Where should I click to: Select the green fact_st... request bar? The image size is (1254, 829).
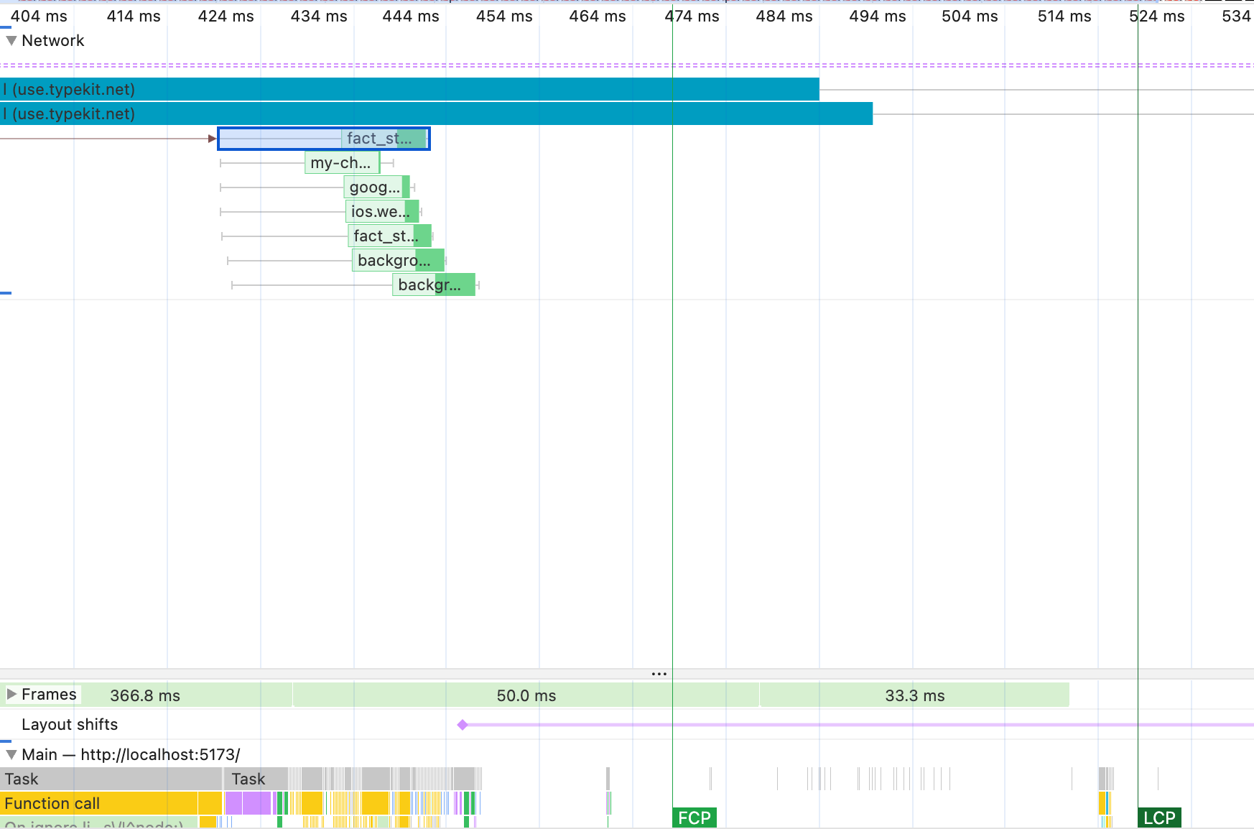[389, 236]
